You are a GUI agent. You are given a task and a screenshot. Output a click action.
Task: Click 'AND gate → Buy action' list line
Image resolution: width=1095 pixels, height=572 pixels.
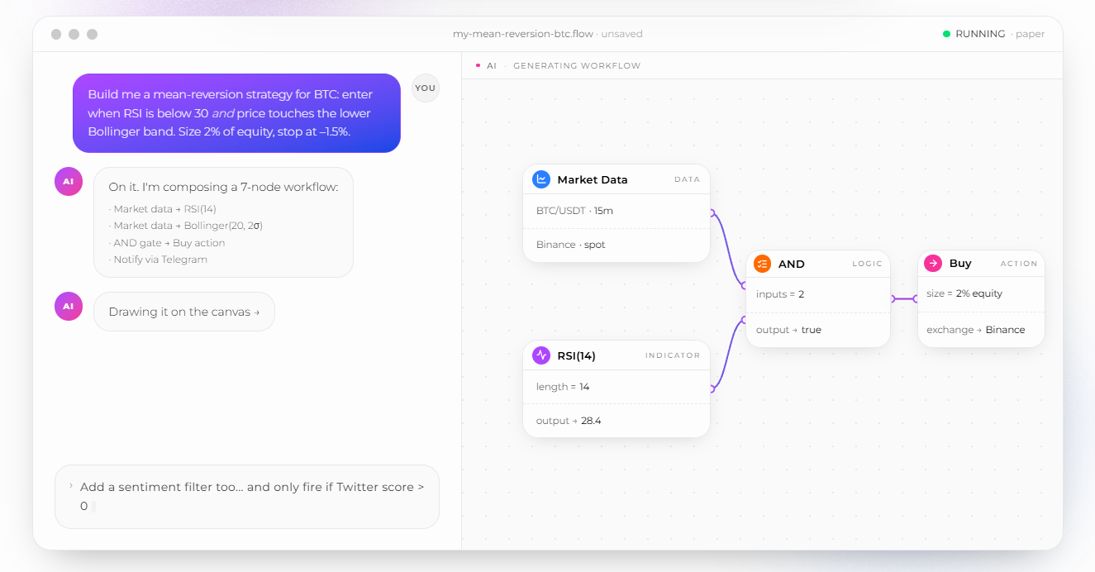[167, 243]
